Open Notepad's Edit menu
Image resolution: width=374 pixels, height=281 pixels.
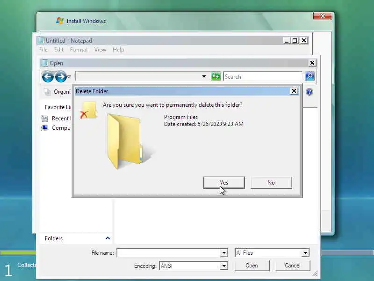59,50
